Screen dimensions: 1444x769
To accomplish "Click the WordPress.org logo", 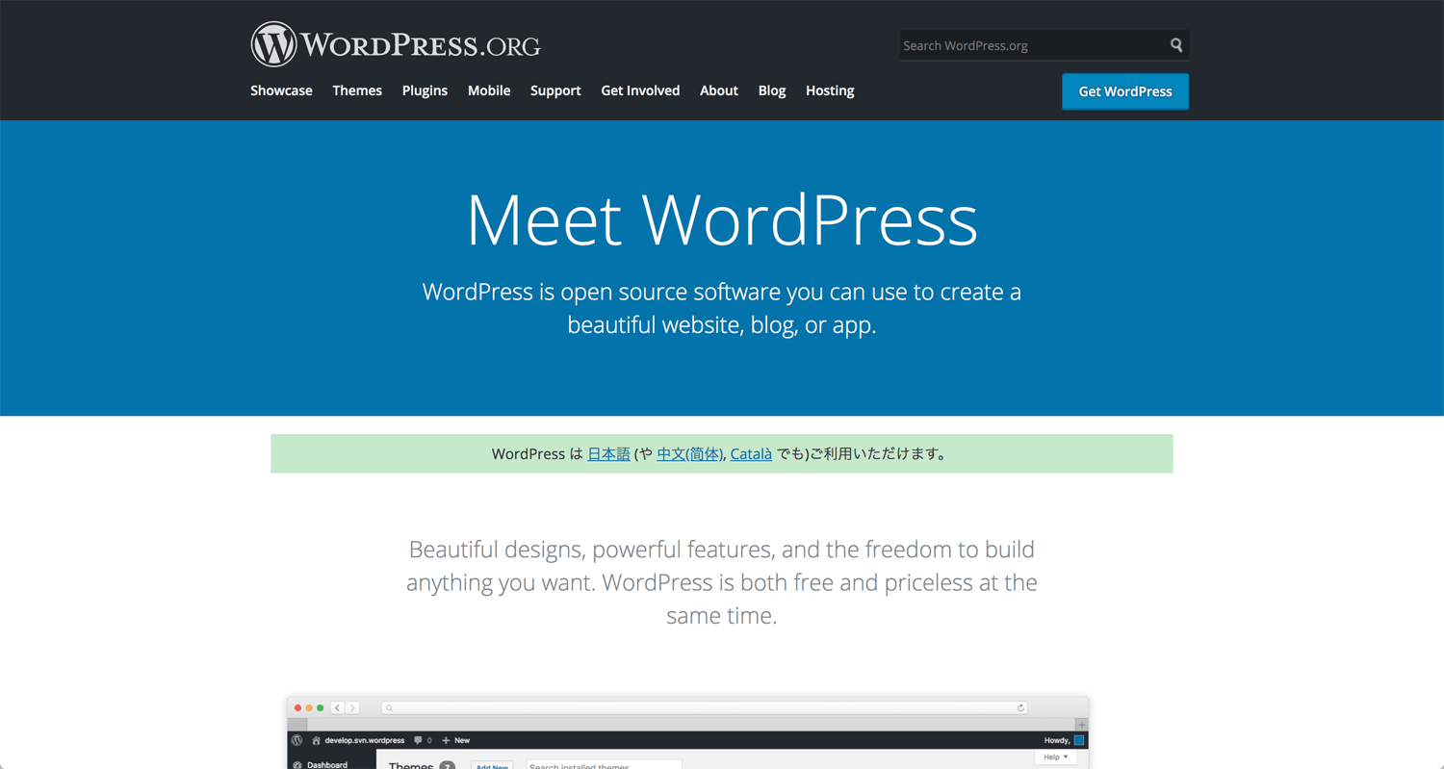I will click(396, 44).
